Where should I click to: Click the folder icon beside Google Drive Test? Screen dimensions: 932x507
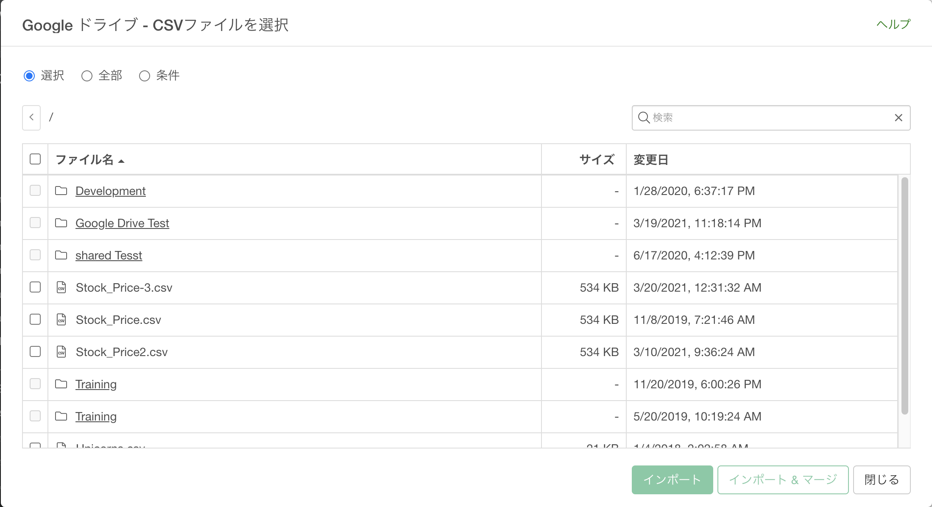[x=61, y=223]
